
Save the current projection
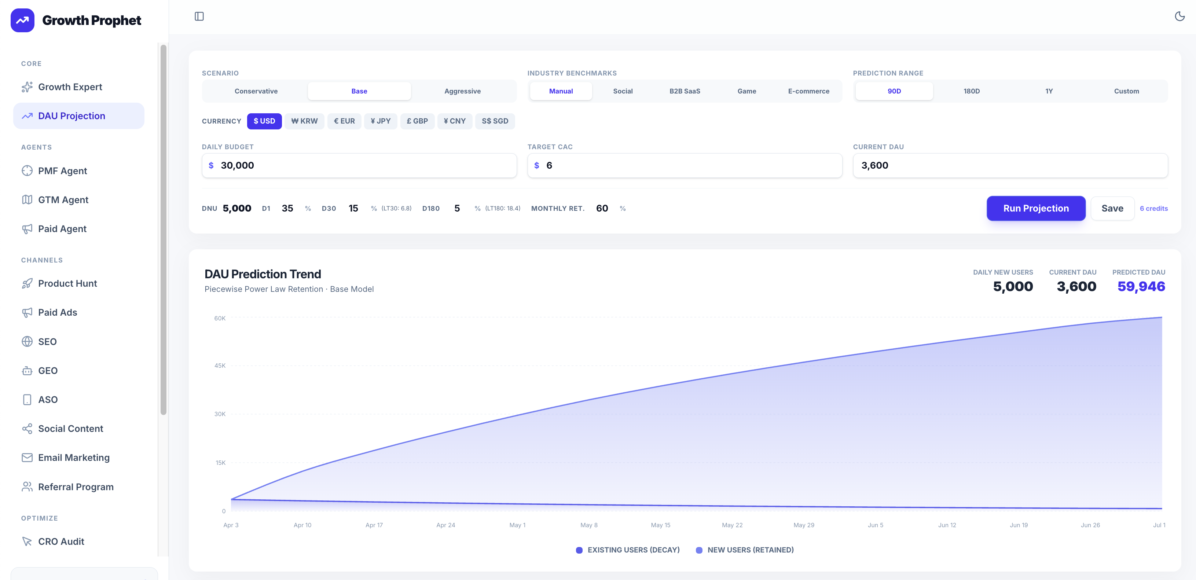[1112, 209]
